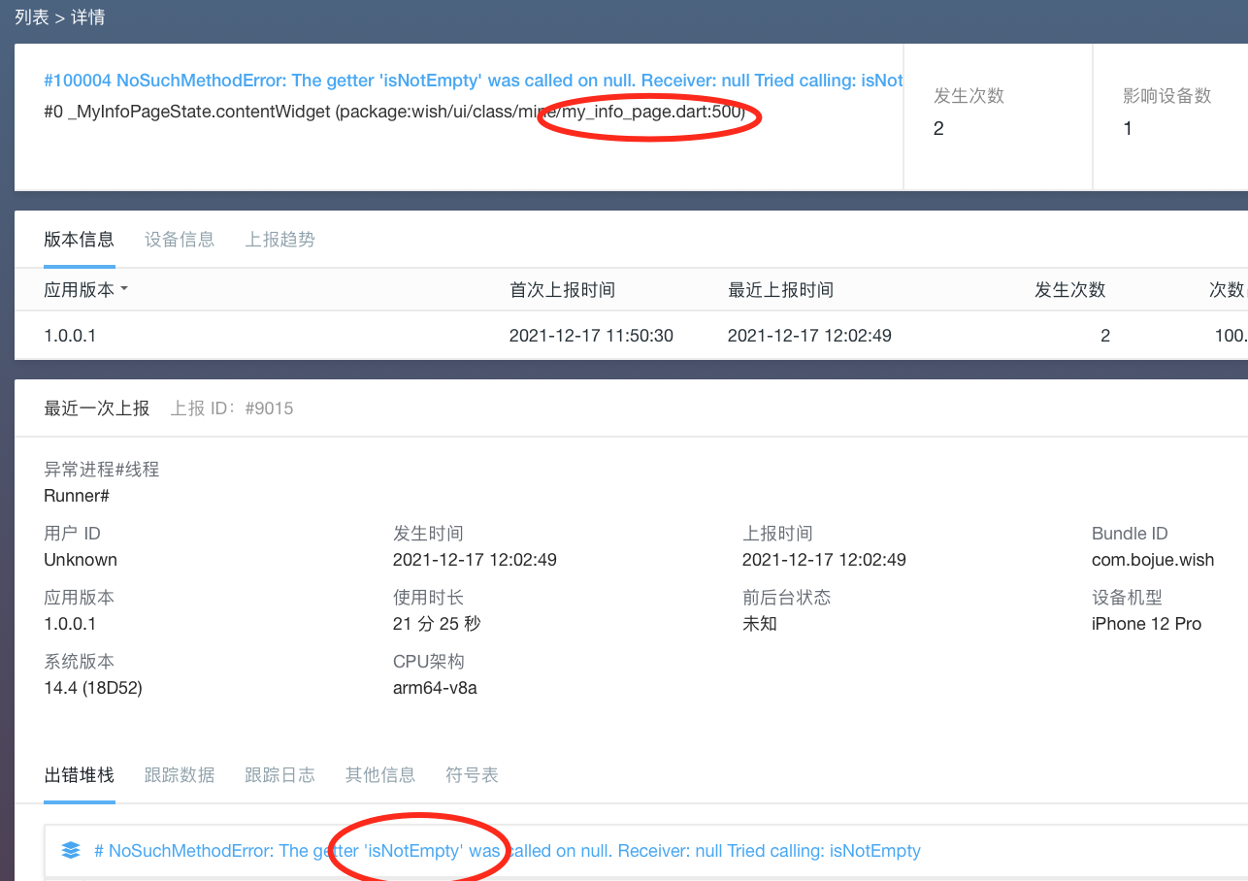Viewport: 1248px width, 881px height.
Task: Click the arm64-v8a CPU architecture value
Action: point(435,688)
